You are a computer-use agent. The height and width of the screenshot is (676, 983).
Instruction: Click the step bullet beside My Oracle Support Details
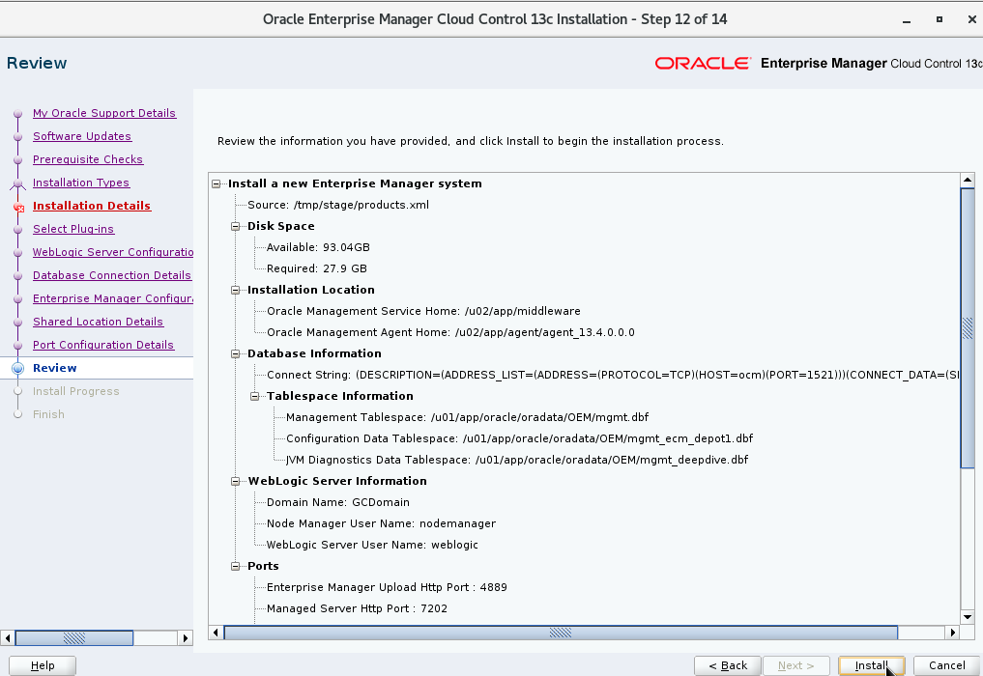click(x=17, y=113)
